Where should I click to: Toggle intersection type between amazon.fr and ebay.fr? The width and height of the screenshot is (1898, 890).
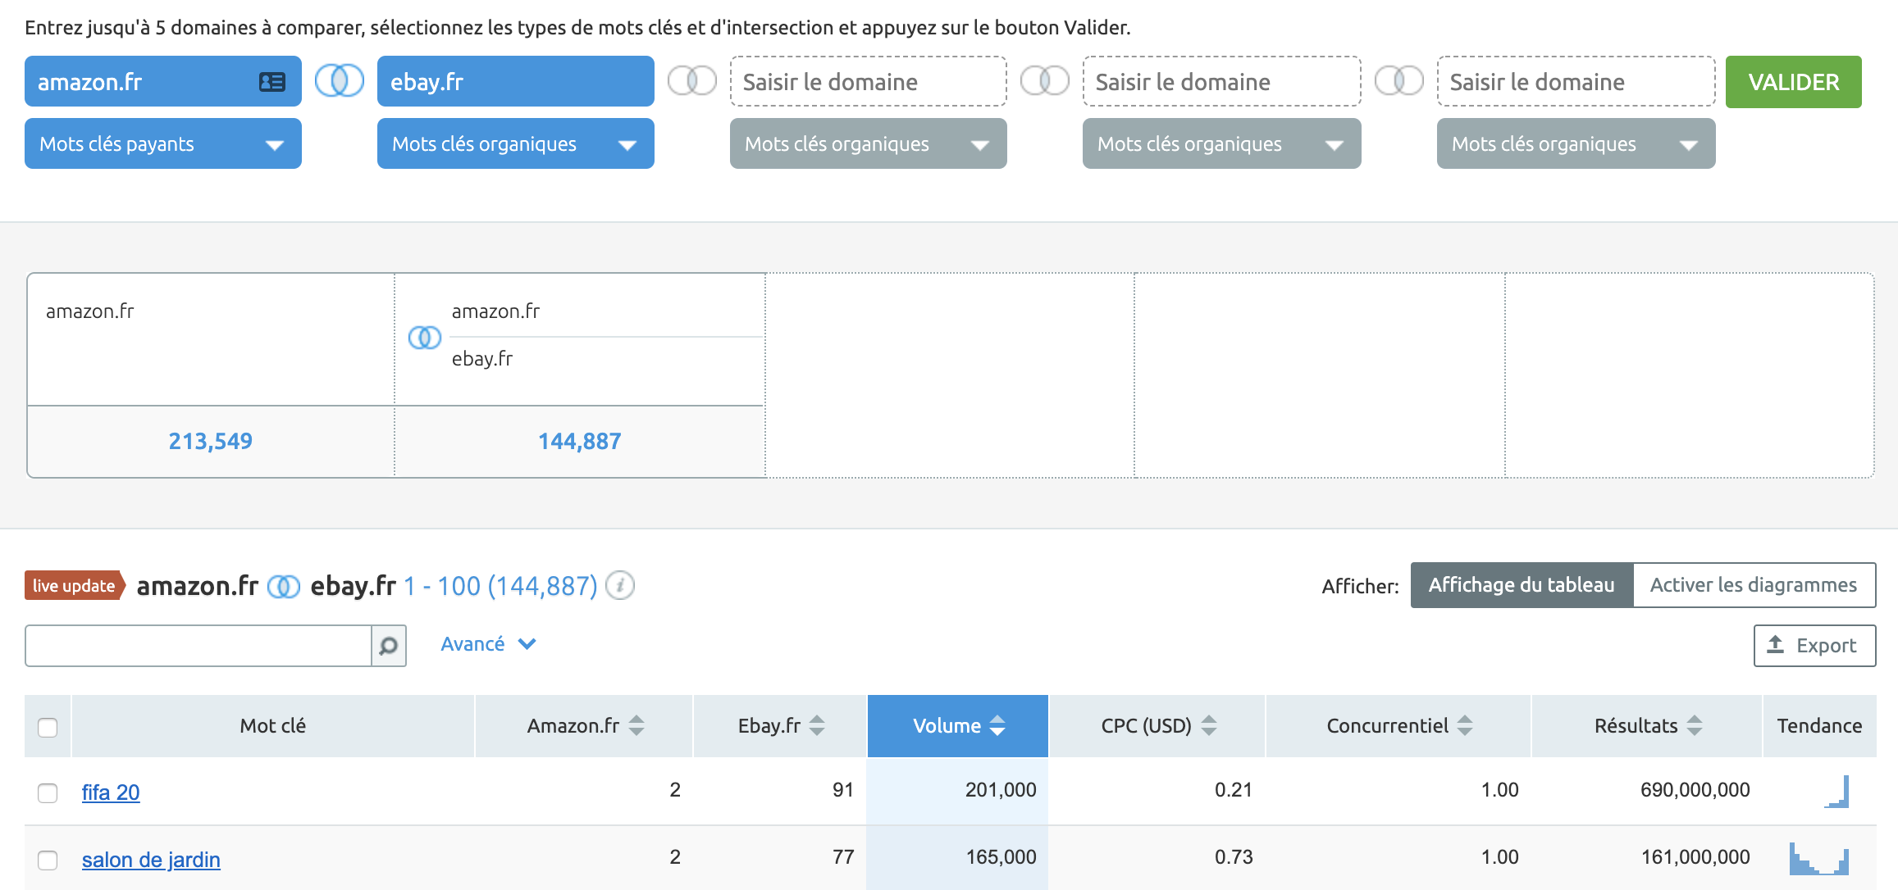pyautogui.click(x=340, y=80)
